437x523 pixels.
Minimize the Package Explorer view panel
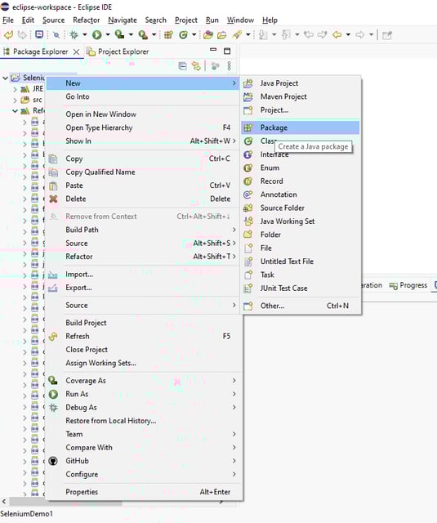pos(213,50)
